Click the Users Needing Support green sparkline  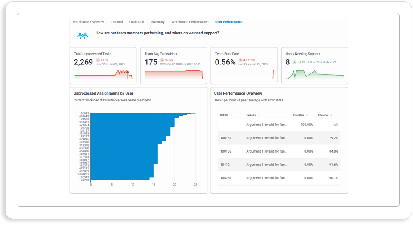pos(315,75)
